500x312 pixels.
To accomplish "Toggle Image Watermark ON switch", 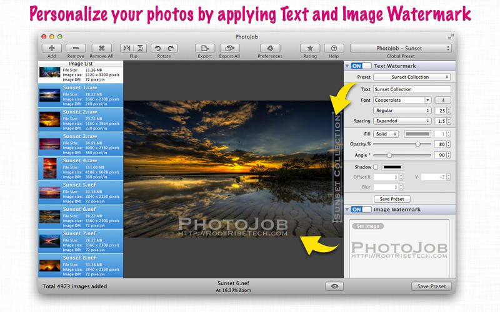I will click(x=361, y=210).
